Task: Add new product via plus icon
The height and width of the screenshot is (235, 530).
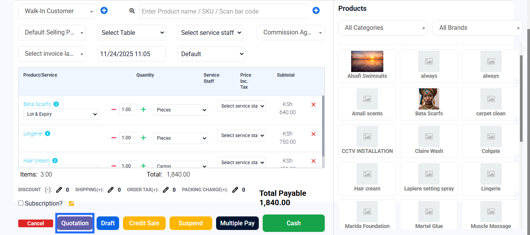Action: [x=316, y=10]
